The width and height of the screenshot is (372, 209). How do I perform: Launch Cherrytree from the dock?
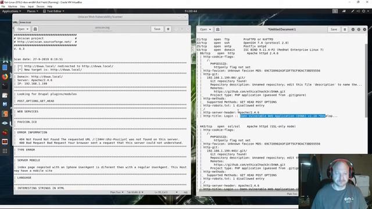(x=5, y=132)
